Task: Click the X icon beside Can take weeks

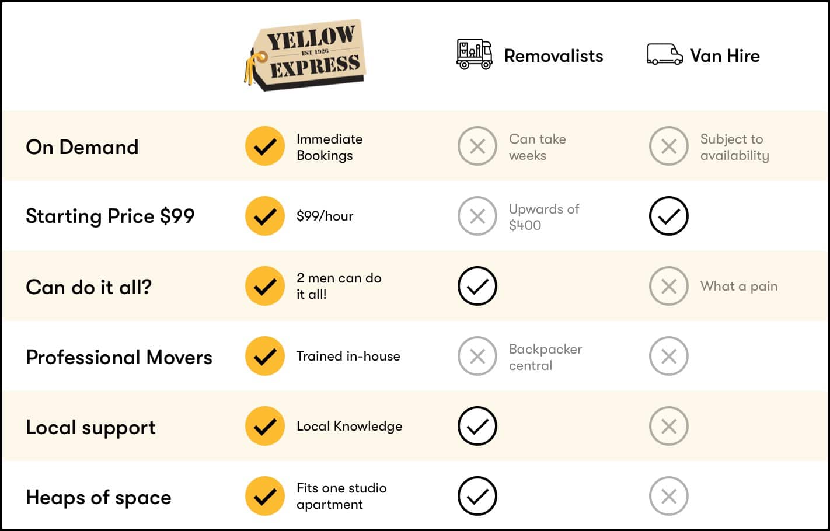Action: click(x=477, y=146)
